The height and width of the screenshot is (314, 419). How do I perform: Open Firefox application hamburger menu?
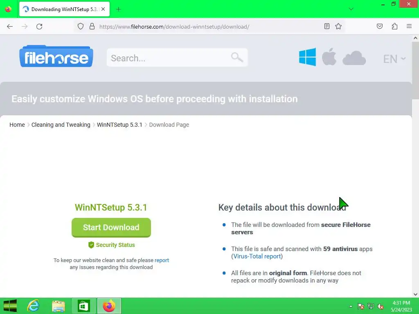pyautogui.click(x=409, y=26)
